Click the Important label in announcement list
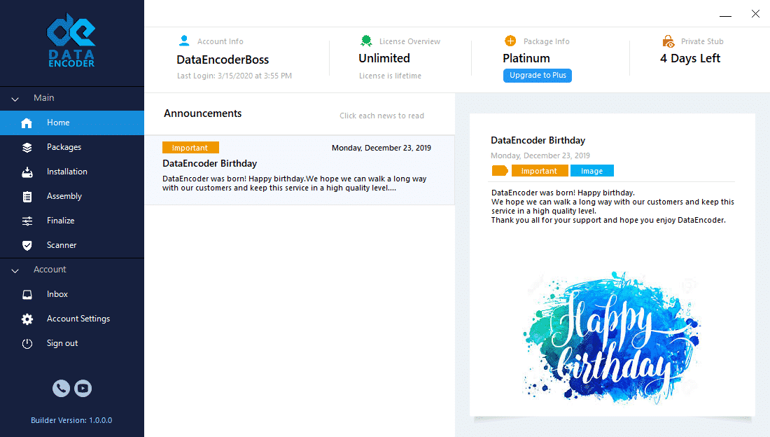The height and width of the screenshot is (437, 770). (x=190, y=148)
